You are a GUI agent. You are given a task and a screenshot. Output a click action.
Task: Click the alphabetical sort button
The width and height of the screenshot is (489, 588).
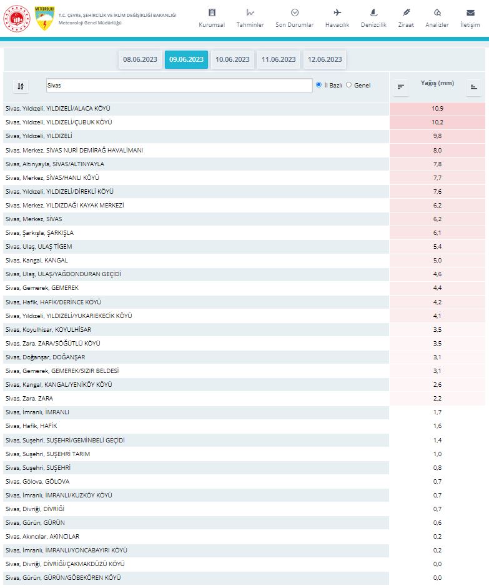21,87
